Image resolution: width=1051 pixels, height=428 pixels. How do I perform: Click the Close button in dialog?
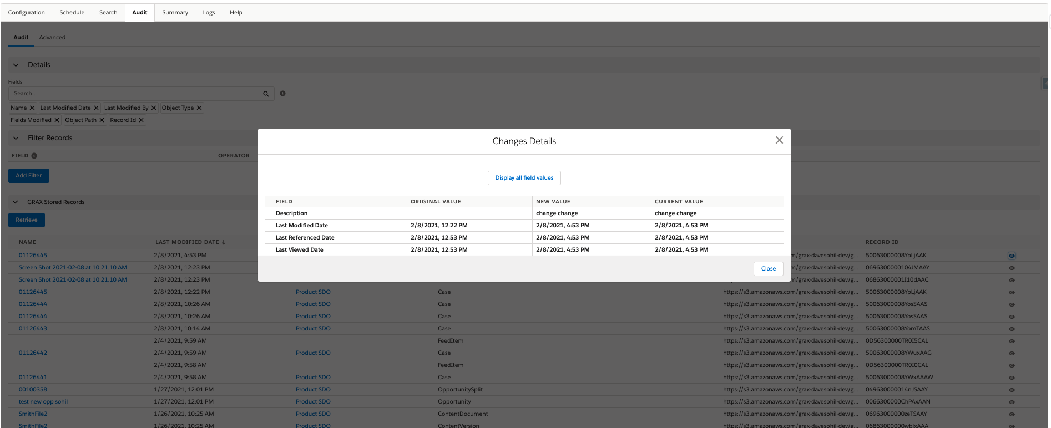point(769,269)
